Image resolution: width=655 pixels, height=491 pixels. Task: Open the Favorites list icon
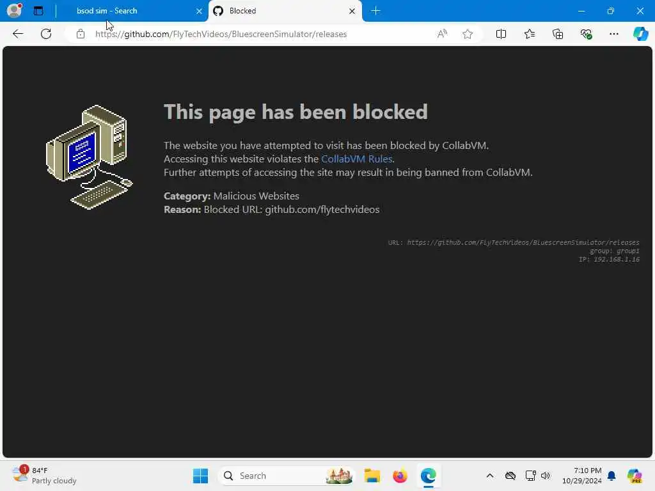pyautogui.click(x=529, y=34)
